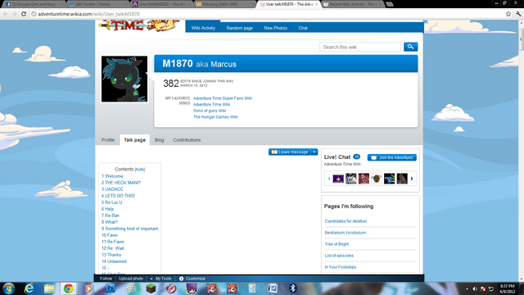Select Wiki Activity in navigation bar
524x295 pixels.
[203, 28]
